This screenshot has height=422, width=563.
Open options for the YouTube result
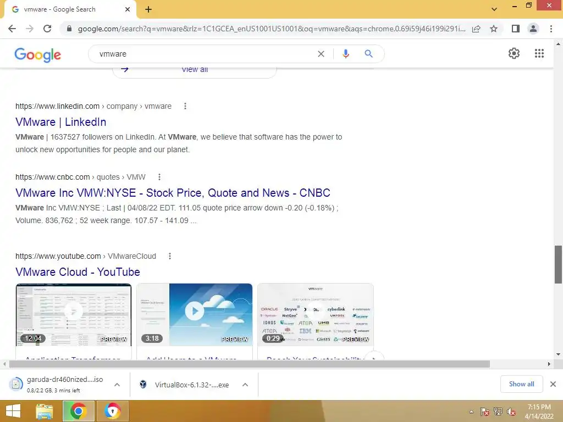tap(170, 256)
